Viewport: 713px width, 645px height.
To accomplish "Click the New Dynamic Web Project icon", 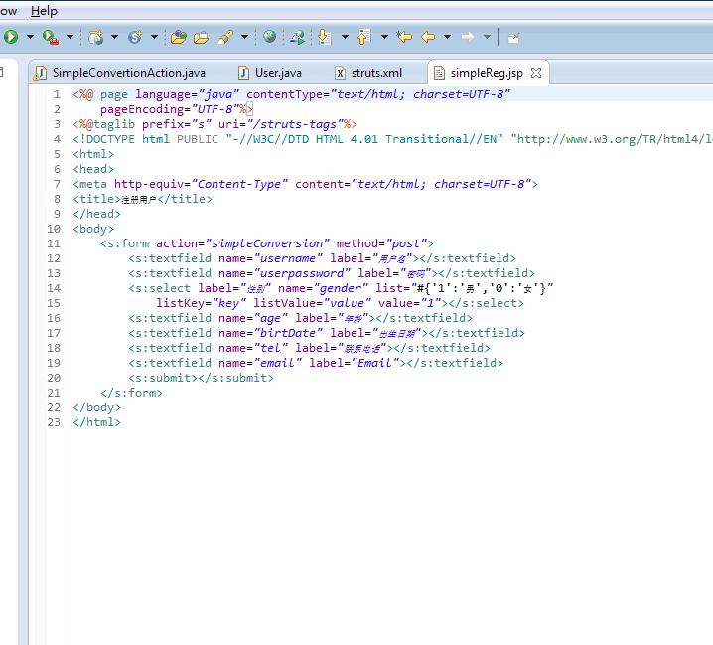I will coord(96,37).
